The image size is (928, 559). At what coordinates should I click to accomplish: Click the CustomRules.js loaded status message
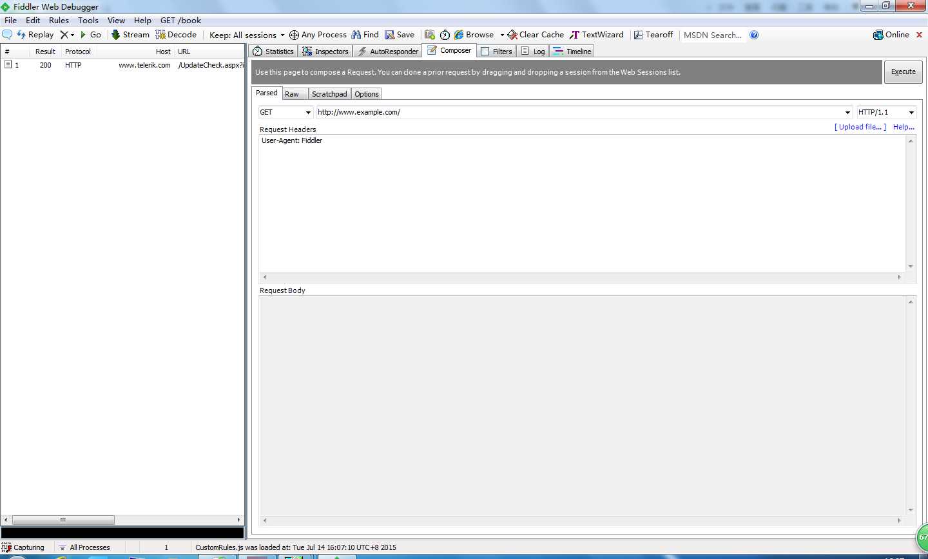[x=296, y=547]
